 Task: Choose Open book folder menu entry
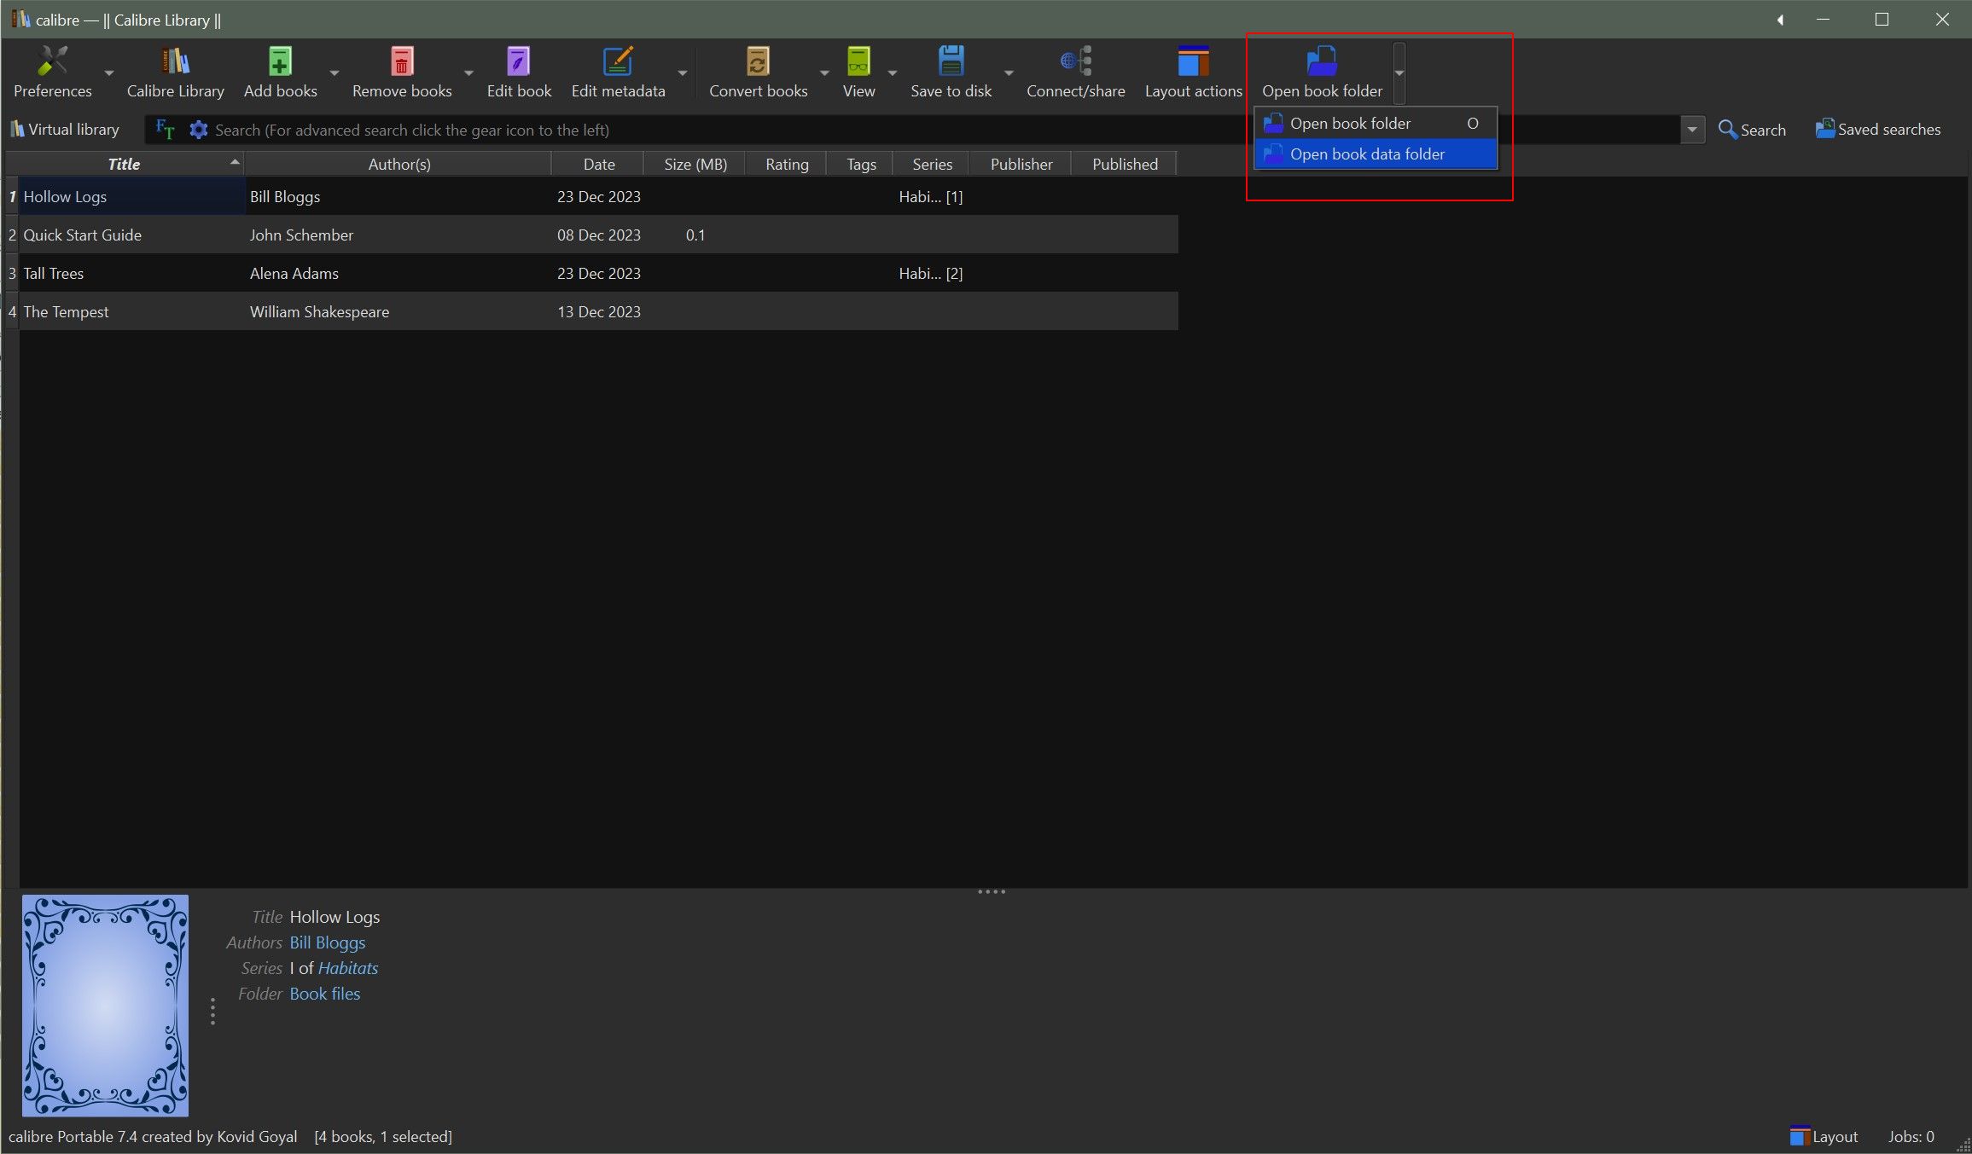coord(1350,124)
